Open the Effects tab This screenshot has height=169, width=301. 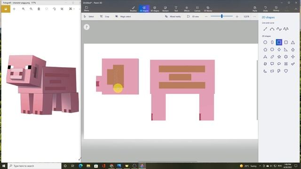[187, 9]
